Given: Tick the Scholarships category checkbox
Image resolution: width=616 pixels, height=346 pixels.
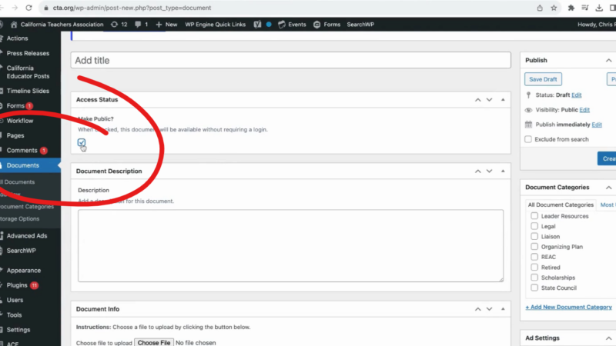Looking at the screenshot, I should 534,278.
